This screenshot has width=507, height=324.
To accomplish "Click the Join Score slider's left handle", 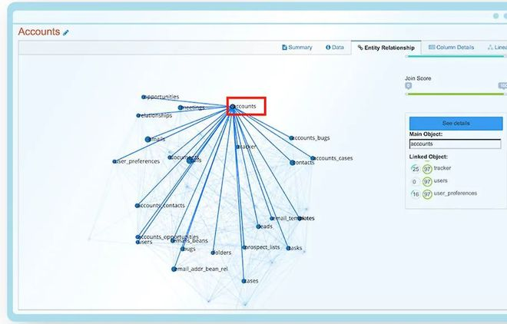I will [x=409, y=86].
